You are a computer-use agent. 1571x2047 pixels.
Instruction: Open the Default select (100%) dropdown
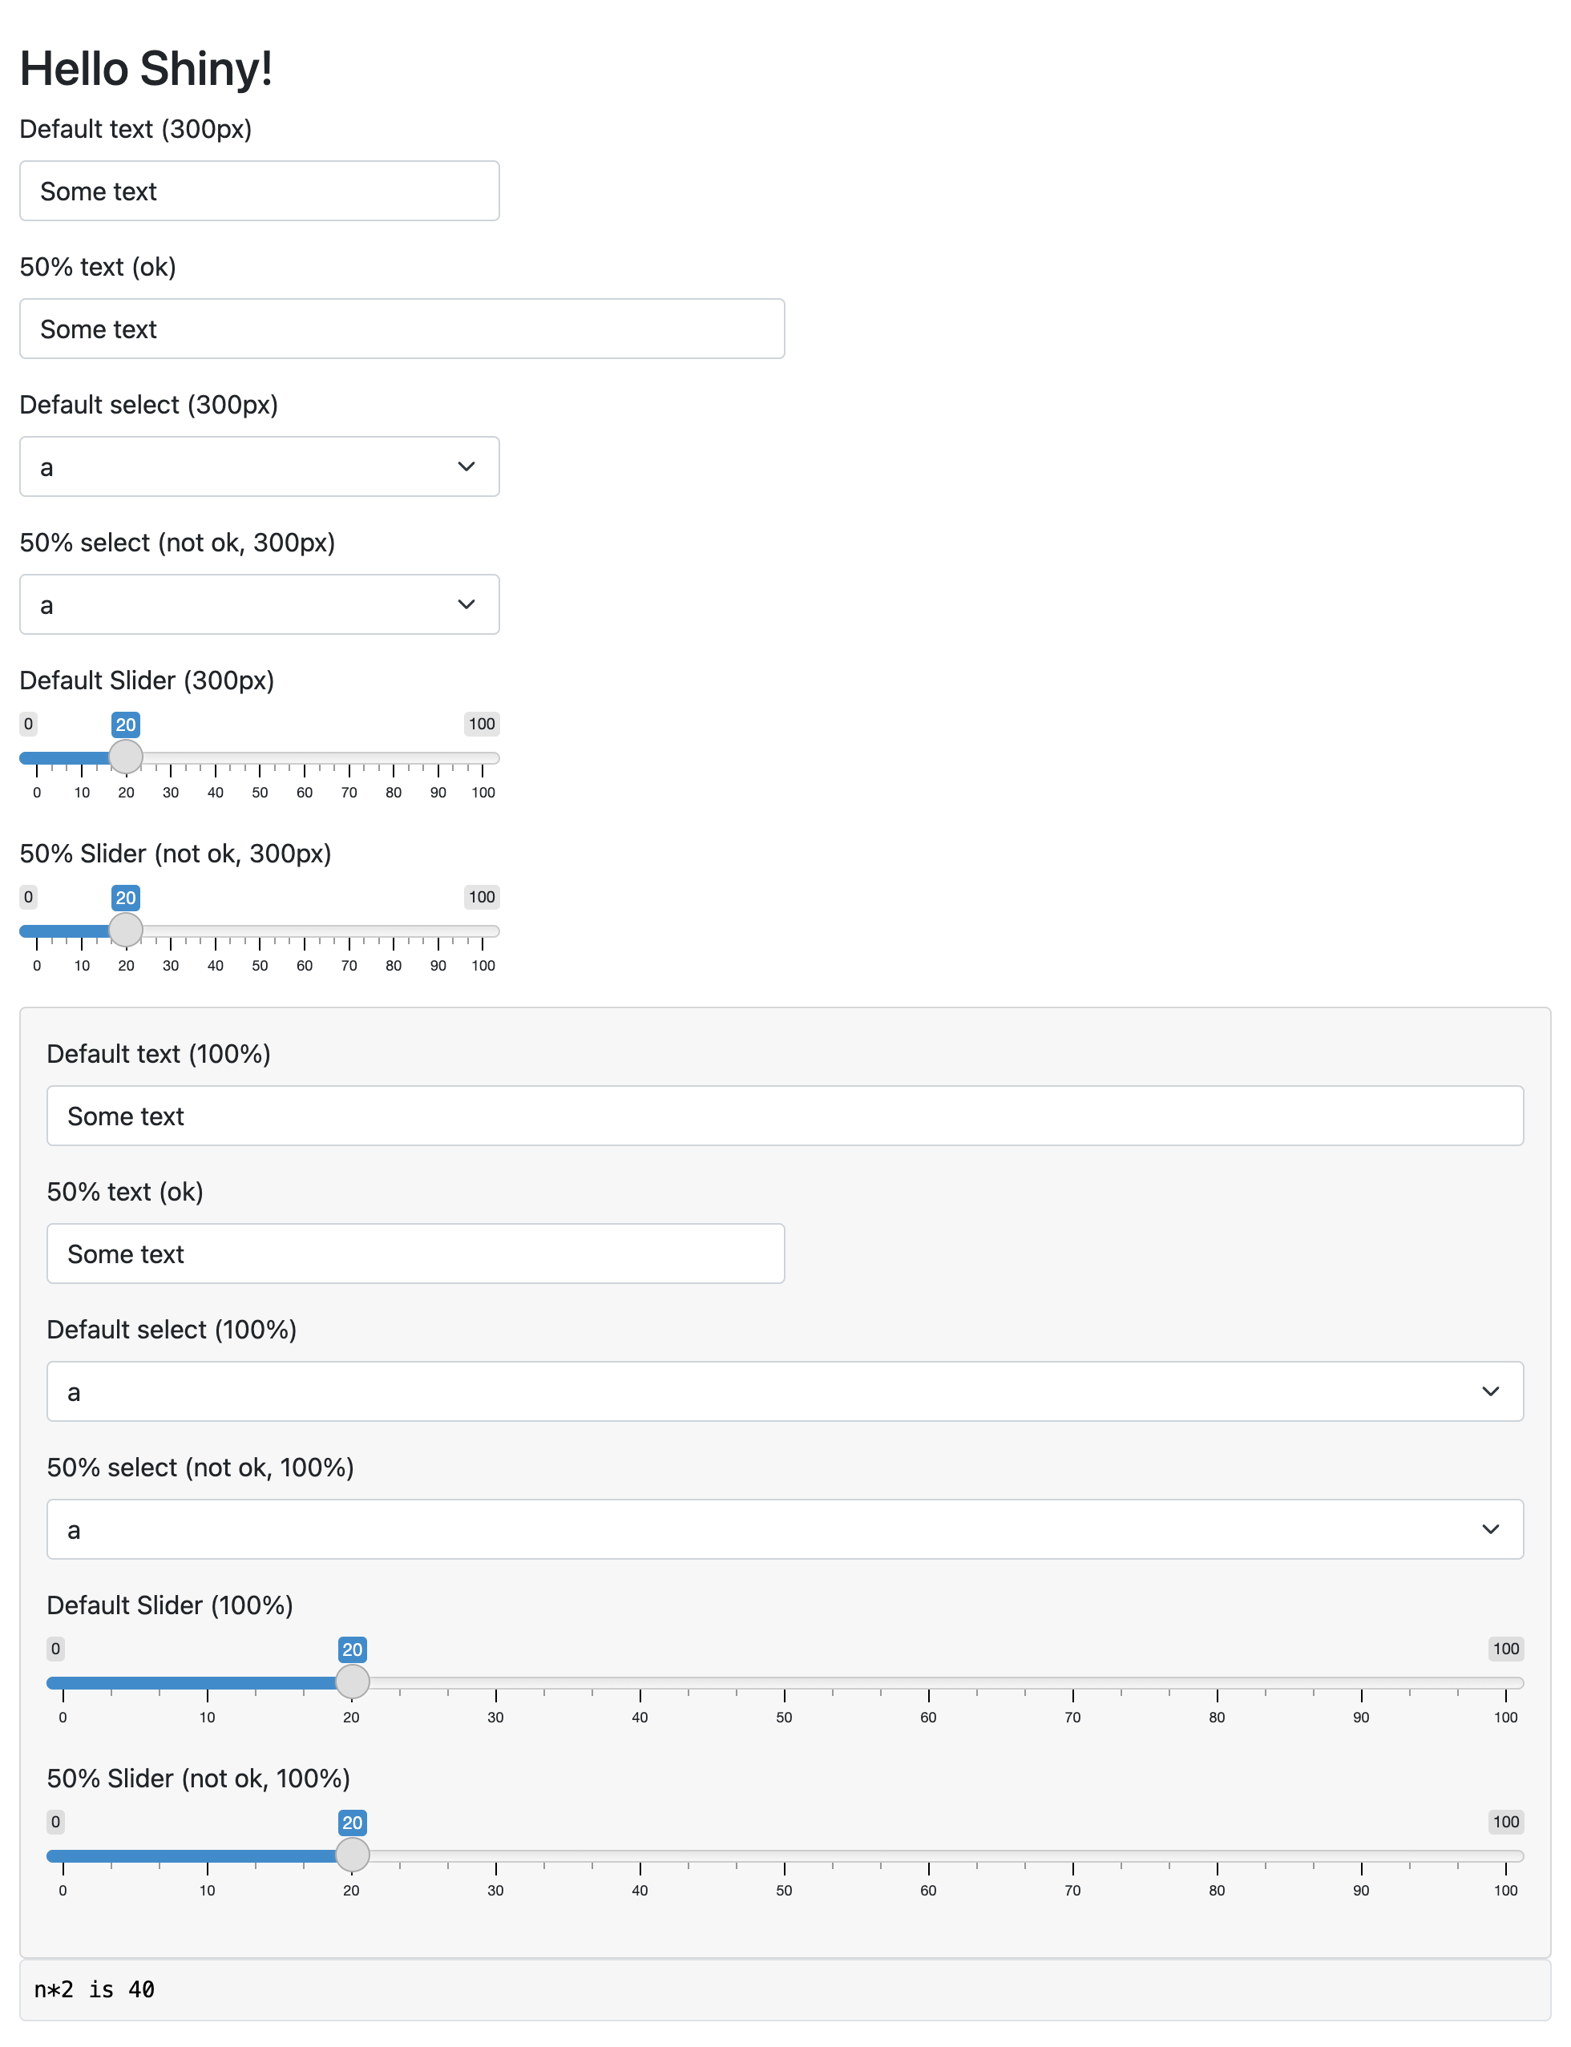point(785,1391)
